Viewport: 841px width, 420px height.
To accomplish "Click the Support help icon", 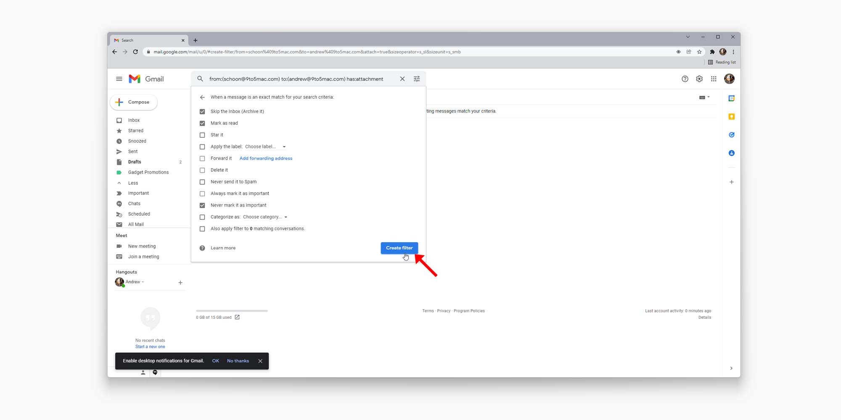I will pyautogui.click(x=685, y=79).
